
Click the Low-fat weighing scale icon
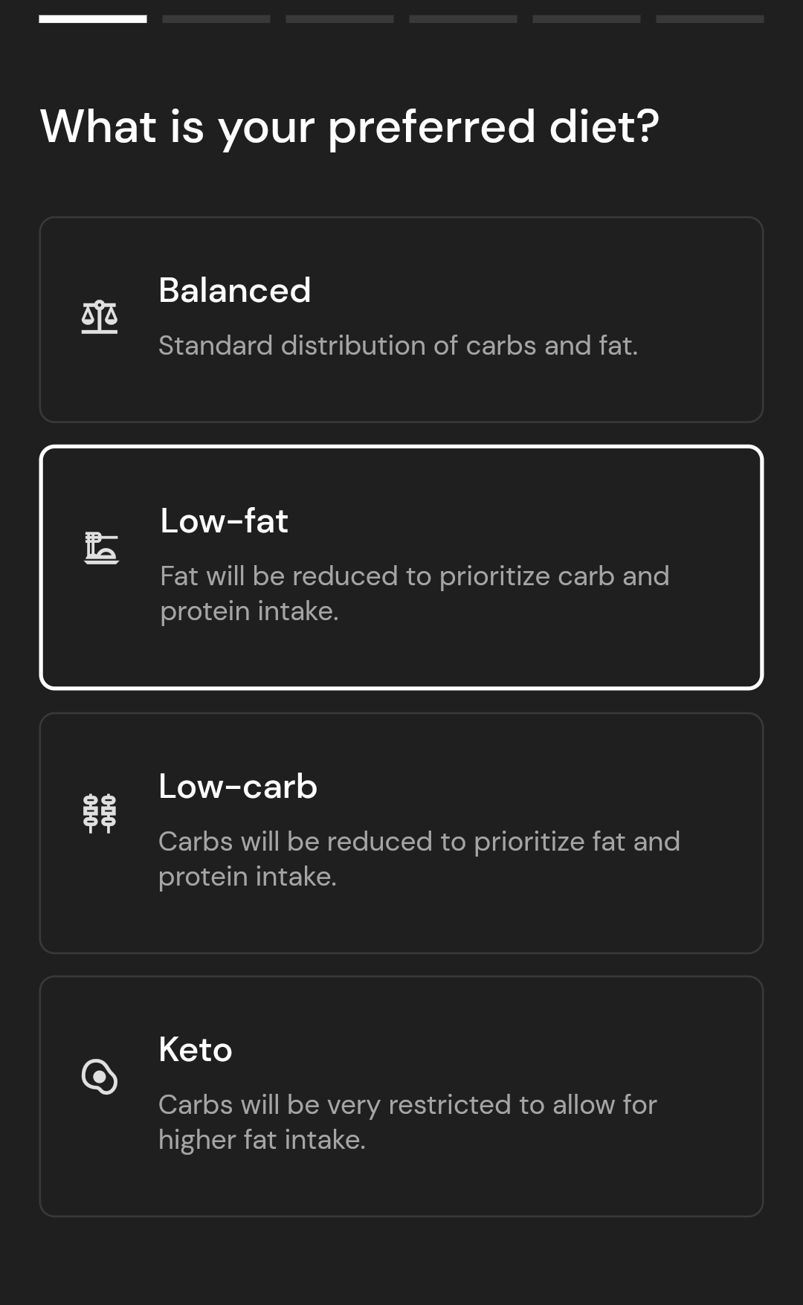(101, 548)
